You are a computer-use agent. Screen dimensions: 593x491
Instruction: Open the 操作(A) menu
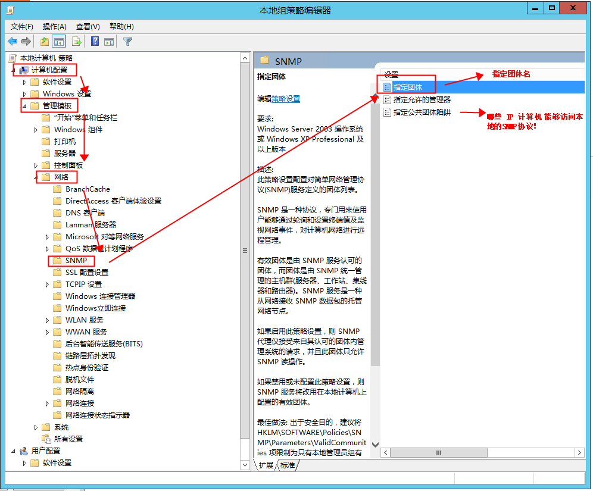pos(55,26)
